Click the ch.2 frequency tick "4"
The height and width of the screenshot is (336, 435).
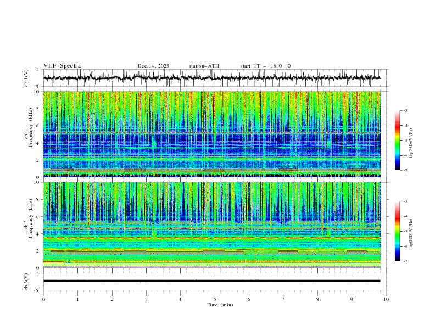(x=38, y=234)
